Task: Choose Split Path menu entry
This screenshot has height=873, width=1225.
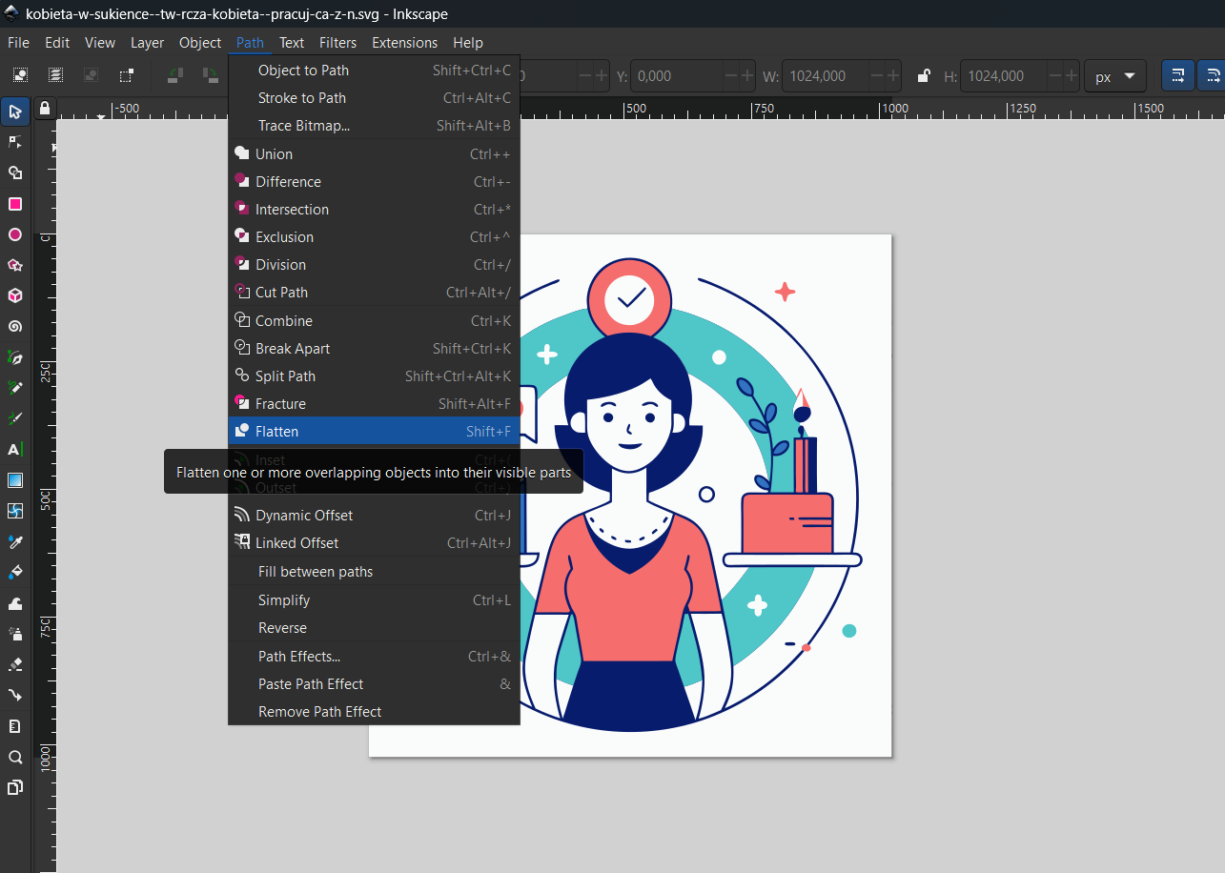Action: click(x=374, y=376)
